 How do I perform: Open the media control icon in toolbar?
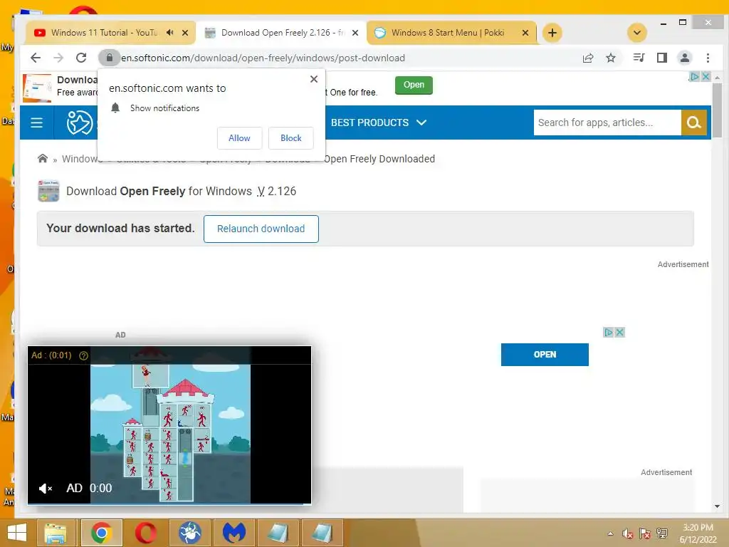pos(639,58)
